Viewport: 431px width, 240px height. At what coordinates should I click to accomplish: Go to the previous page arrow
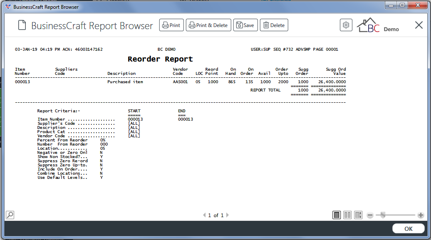(x=204, y=215)
